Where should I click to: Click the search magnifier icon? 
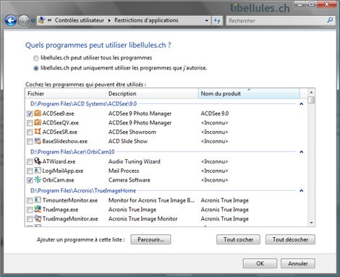330,20
